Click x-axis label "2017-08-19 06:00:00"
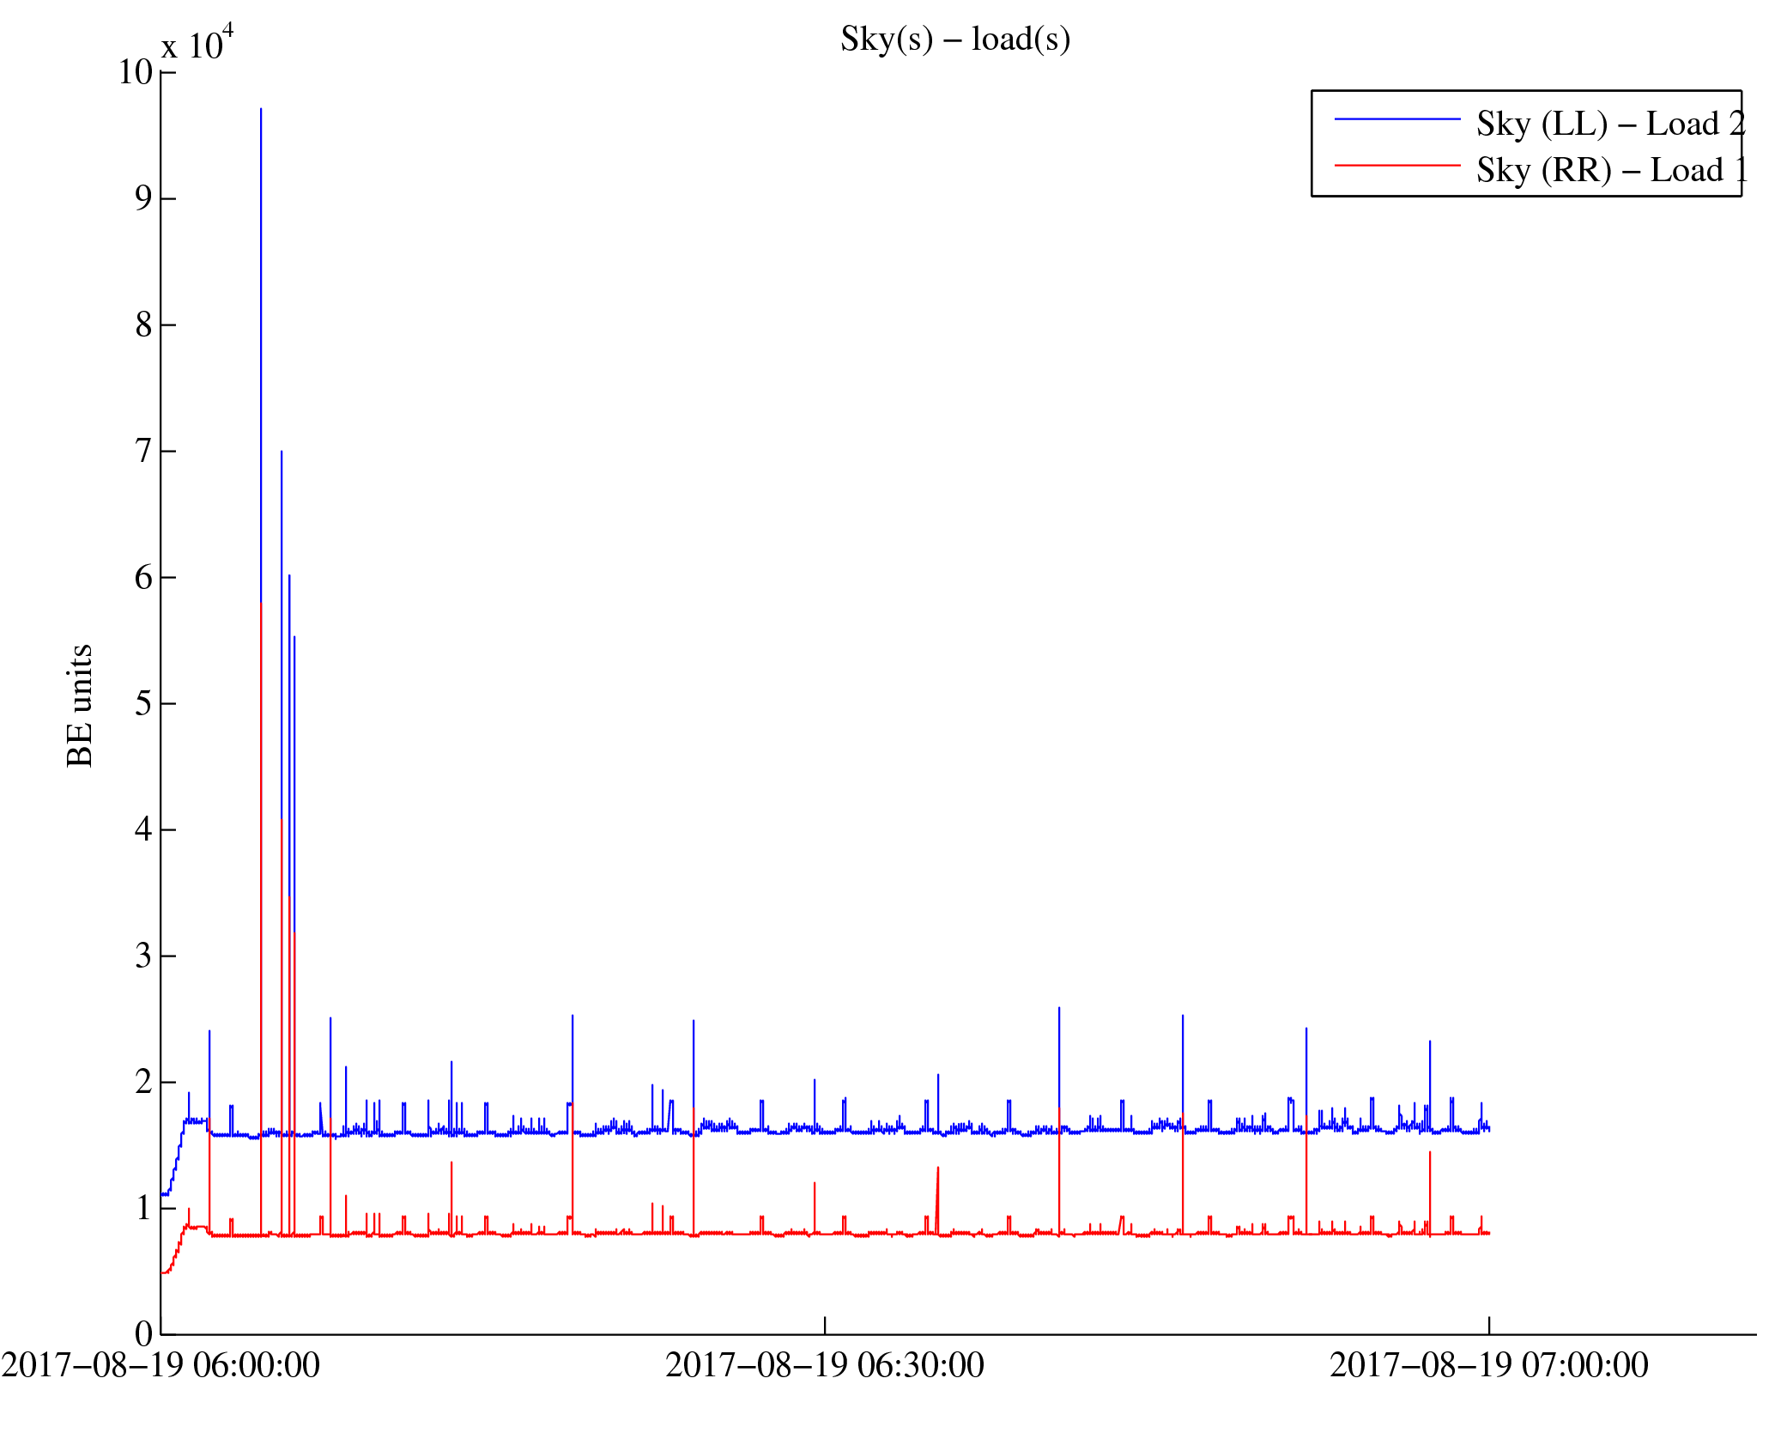1781x1445 pixels. click(x=161, y=1365)
